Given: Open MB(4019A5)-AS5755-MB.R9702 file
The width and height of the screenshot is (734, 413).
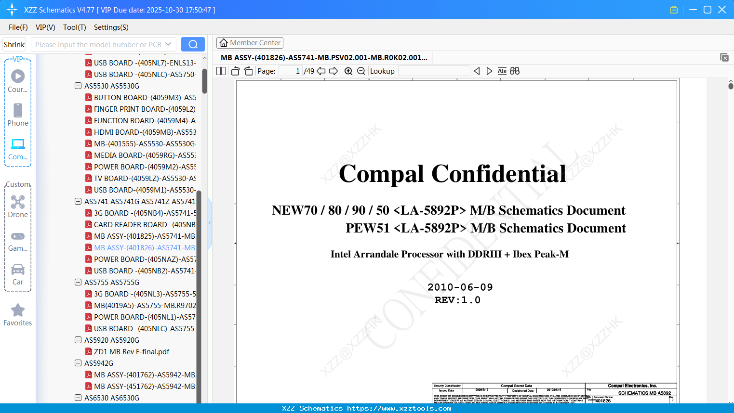Looking at the screenshot, I should coord(140,306).
